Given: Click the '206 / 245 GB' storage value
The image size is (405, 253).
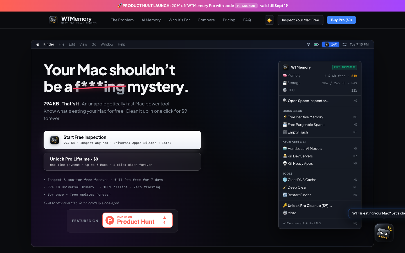Looking at the screenshot, I should pyautogui.click(x=334, y=83).
